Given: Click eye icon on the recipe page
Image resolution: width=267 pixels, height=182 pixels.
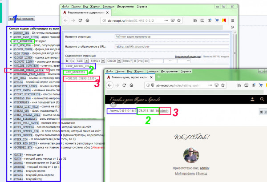Looking at the screenshot, I should [x=261, y=112].
